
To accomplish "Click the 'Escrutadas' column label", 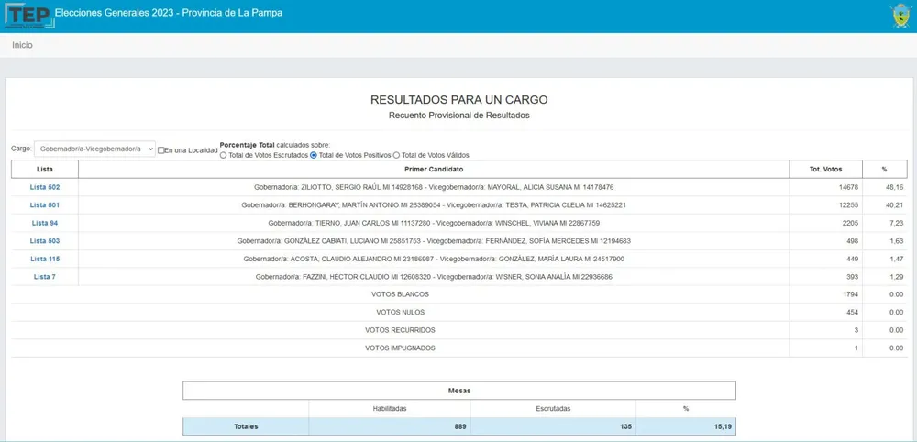I will pos(553,409).
